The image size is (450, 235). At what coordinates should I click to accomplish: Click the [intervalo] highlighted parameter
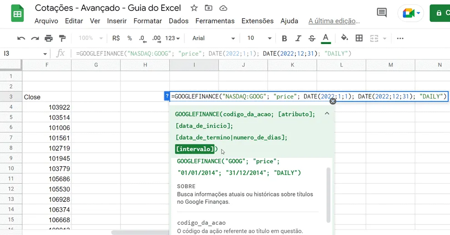click(x=195, y=149)
